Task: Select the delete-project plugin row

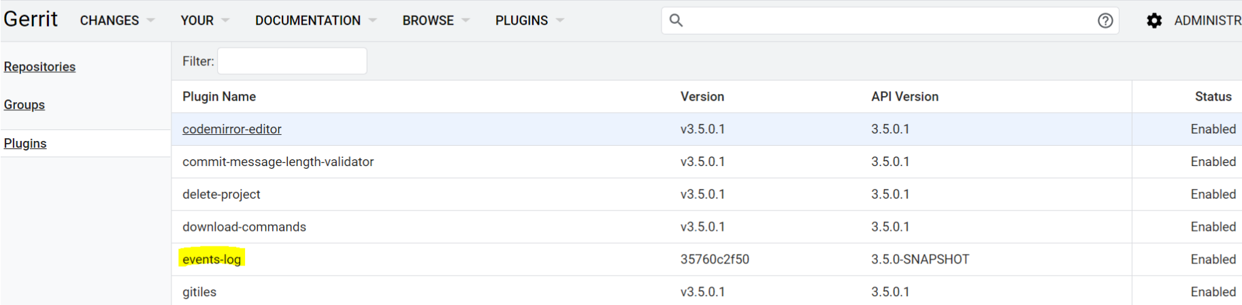Action: tap(706, 195)
